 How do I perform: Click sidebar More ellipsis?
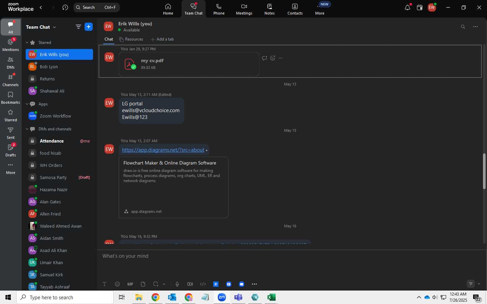click(x=11, y=168)
